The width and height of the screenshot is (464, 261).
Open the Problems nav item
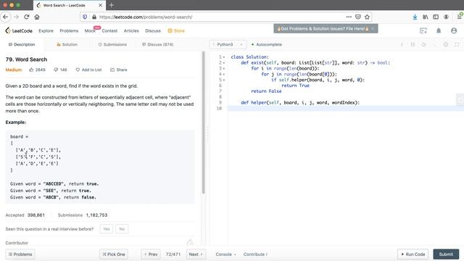click(69, 30)
